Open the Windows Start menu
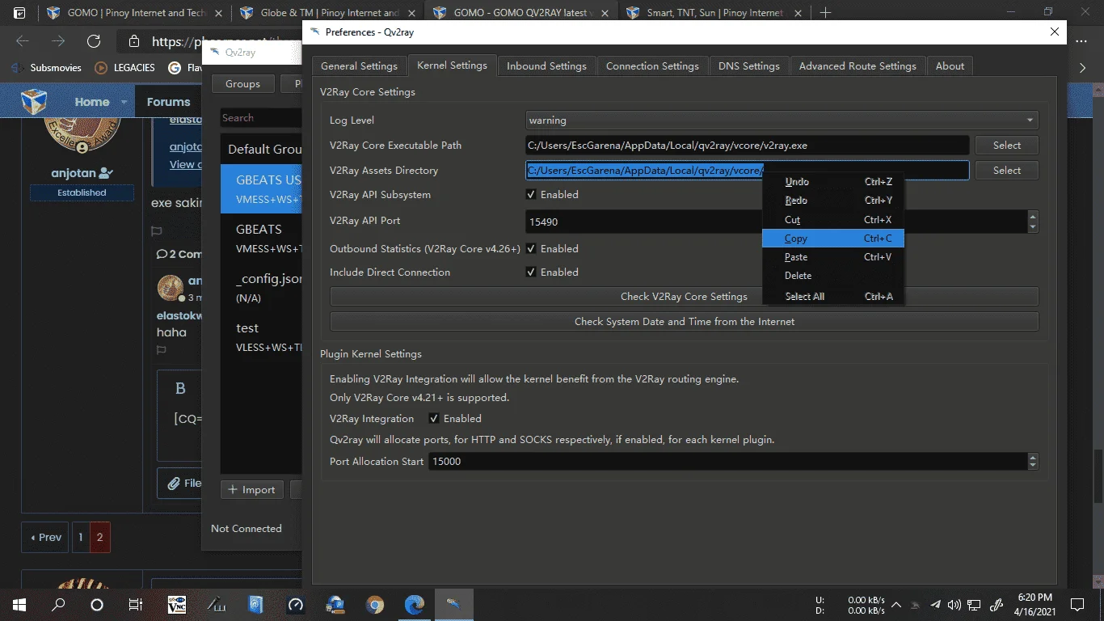Viewport: 1104px width, 621px height. [19, 604]
